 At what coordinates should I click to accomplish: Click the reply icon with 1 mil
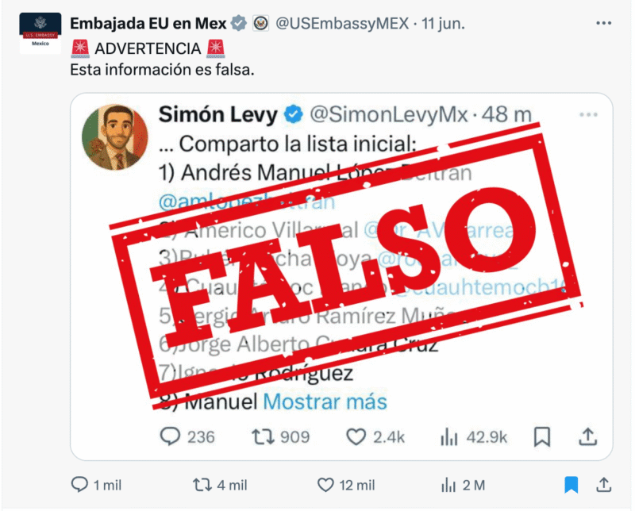[x=79, y=484]
